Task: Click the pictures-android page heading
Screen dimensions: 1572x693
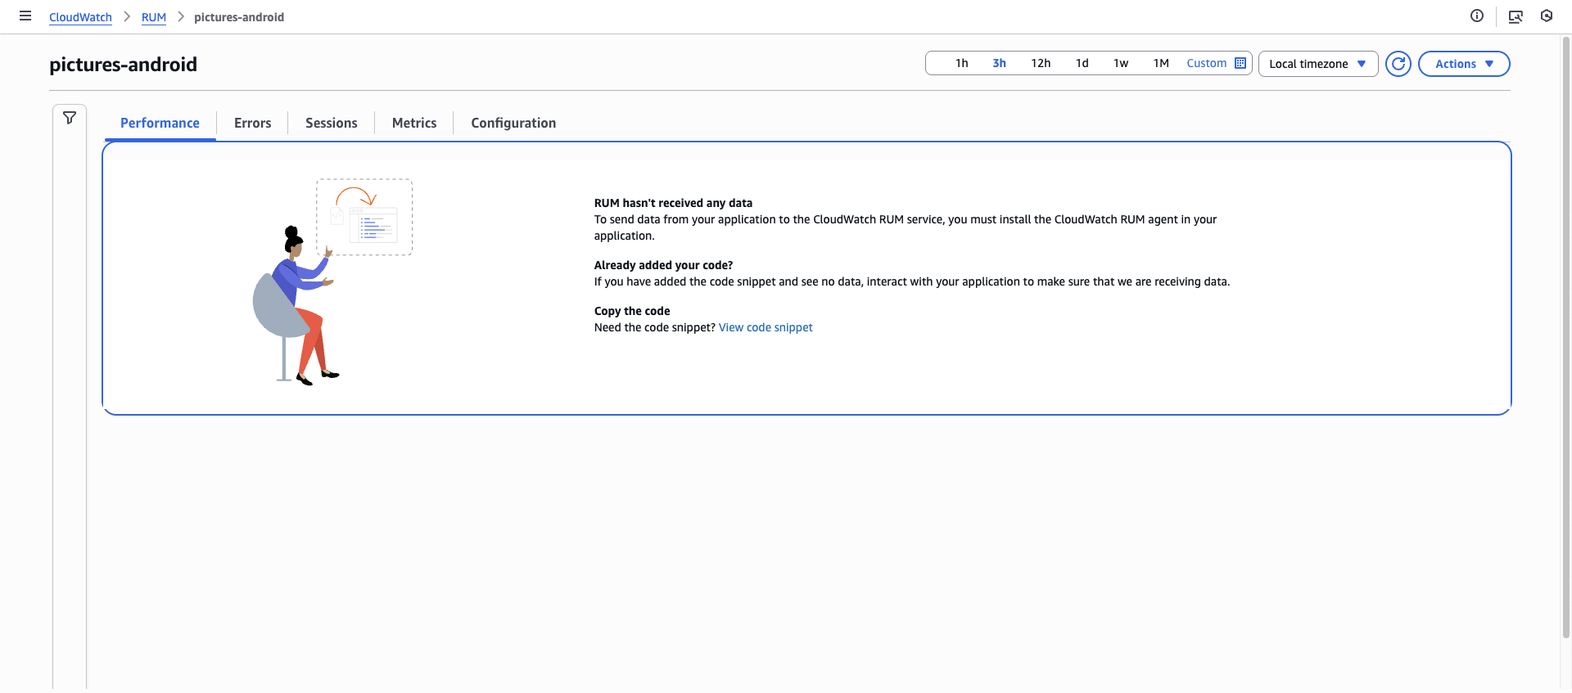Action: 123,65
